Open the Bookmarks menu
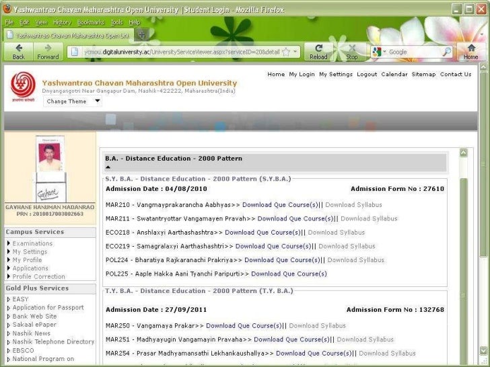 pyautogui.click(x=89, y=22)
